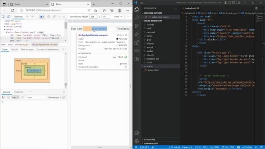The image size is (265, 149).
Task: Open the VS Code Search view
Action: [x=137, y=17]
